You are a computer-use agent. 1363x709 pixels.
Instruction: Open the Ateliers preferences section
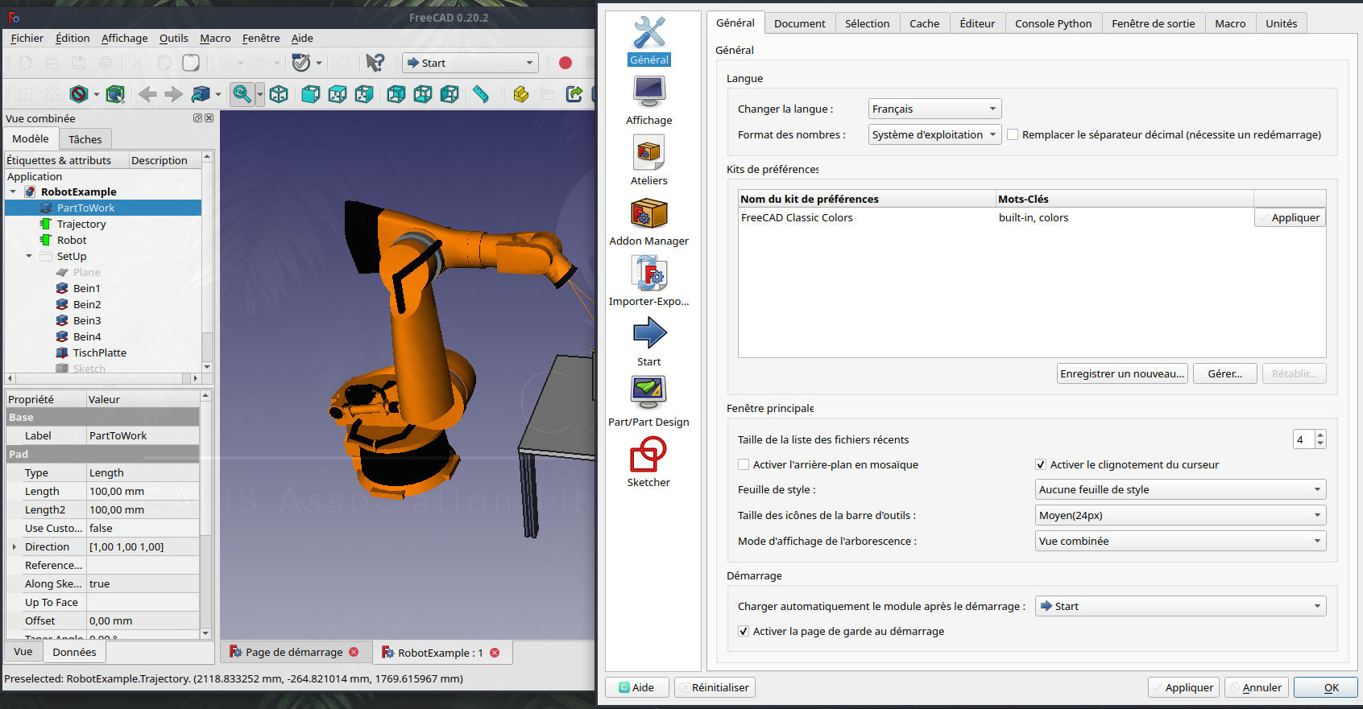648,161
